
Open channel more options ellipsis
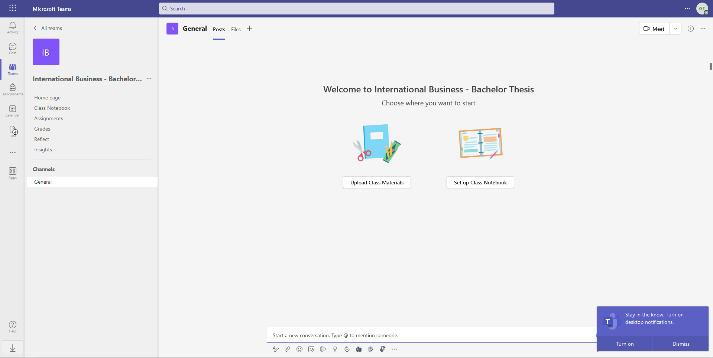tap(703, 29)
